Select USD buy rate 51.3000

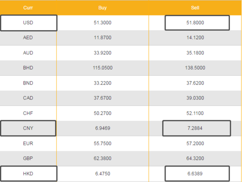[103, 23]
